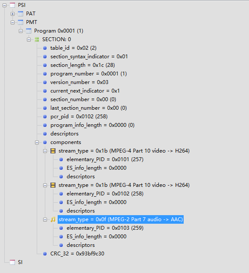Viewport: 249px width, 273px height.
Task: Select 'section_length = 0x1c (28)' row
Action: [82, 65]
